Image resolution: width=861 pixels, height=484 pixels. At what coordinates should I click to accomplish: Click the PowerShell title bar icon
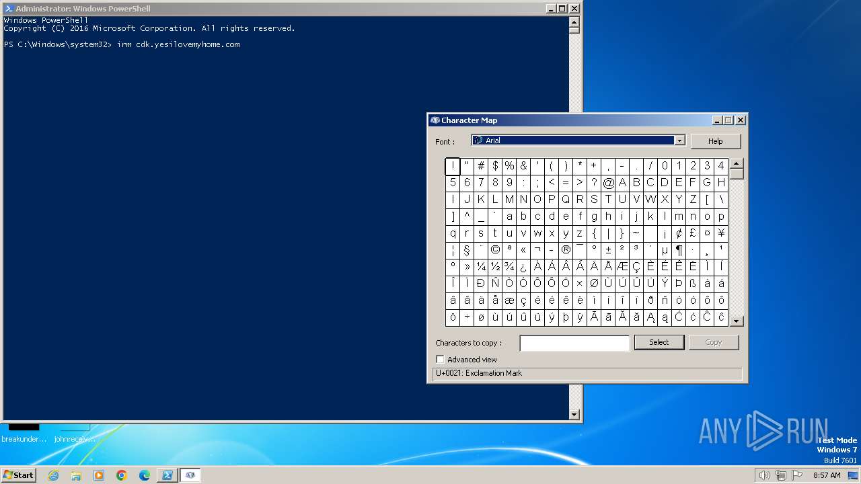click(x=9, y=9)
